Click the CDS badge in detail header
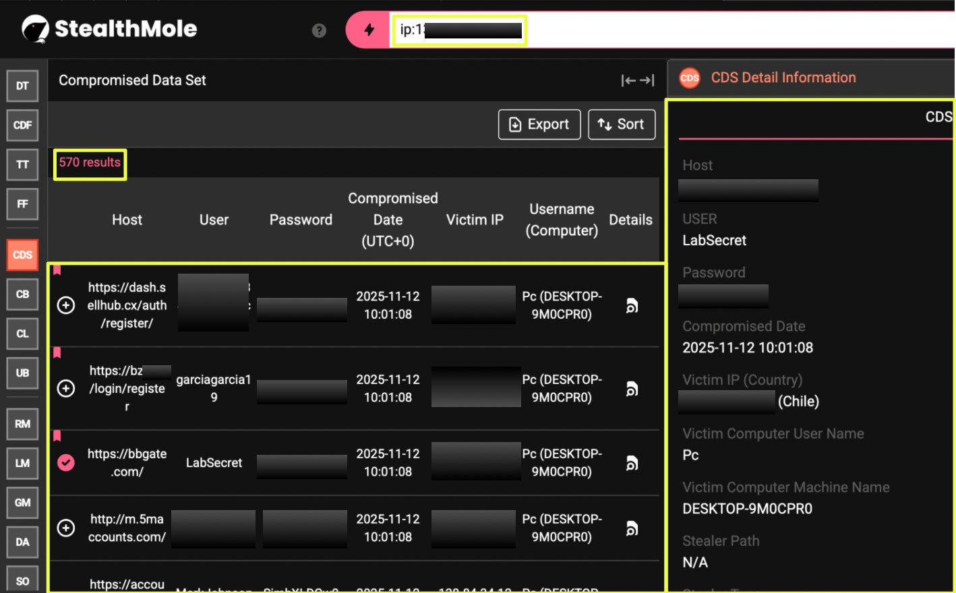The height and width of the screenshot is (593, 956). coord(690,78)
